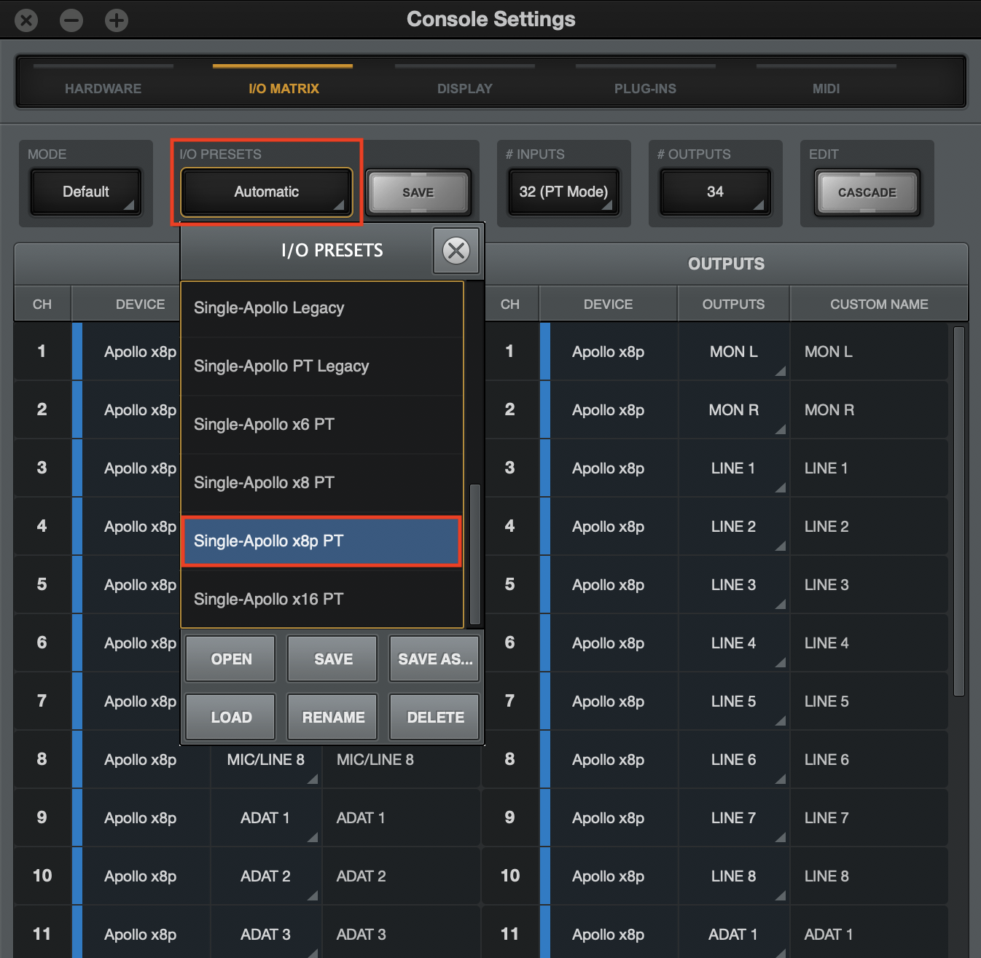
Task: Select the Single-Apollo x8p PT preset
Action: point(321,541)
